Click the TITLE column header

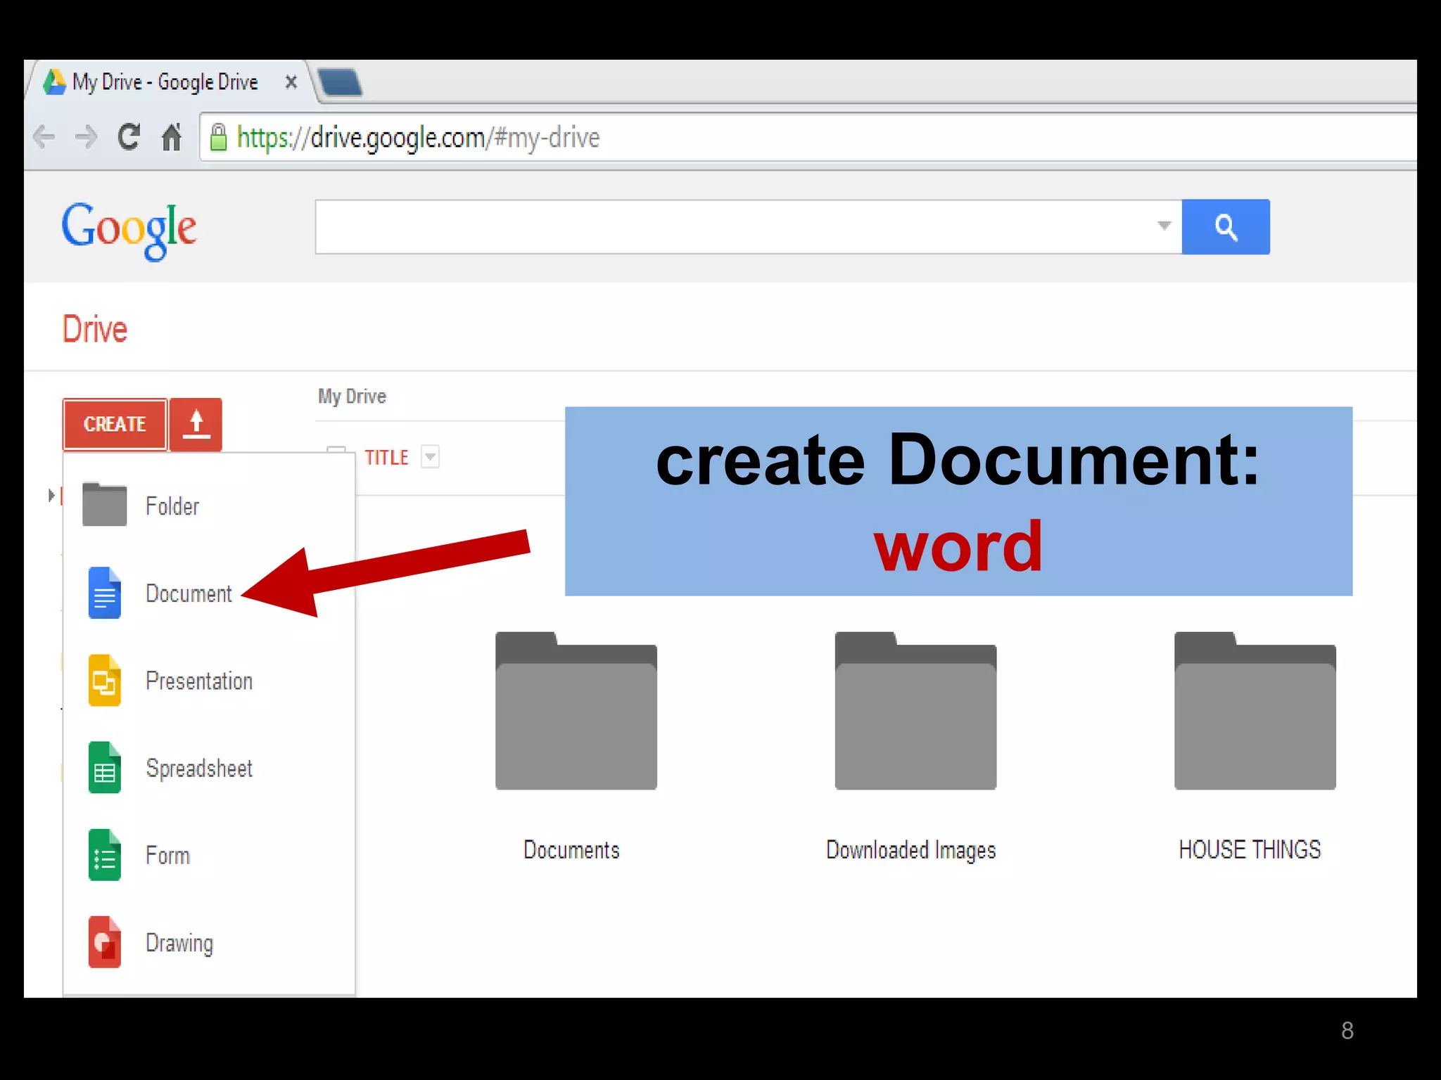[x=386, y=458]
